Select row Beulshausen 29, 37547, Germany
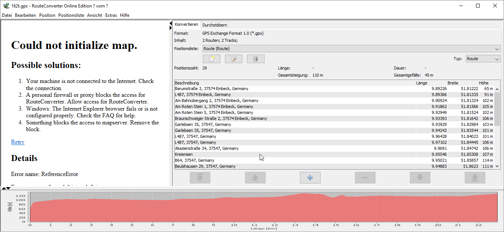Viewport: 504px width, 232px height. point(334,166)
